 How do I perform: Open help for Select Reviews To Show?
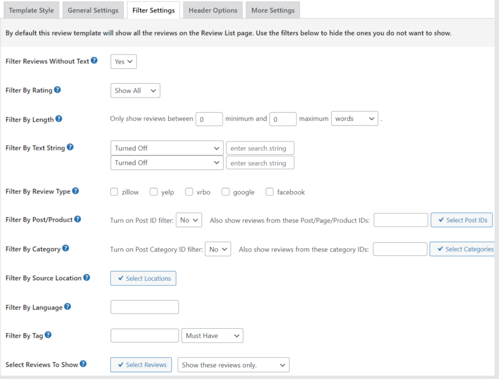[83, 364]
